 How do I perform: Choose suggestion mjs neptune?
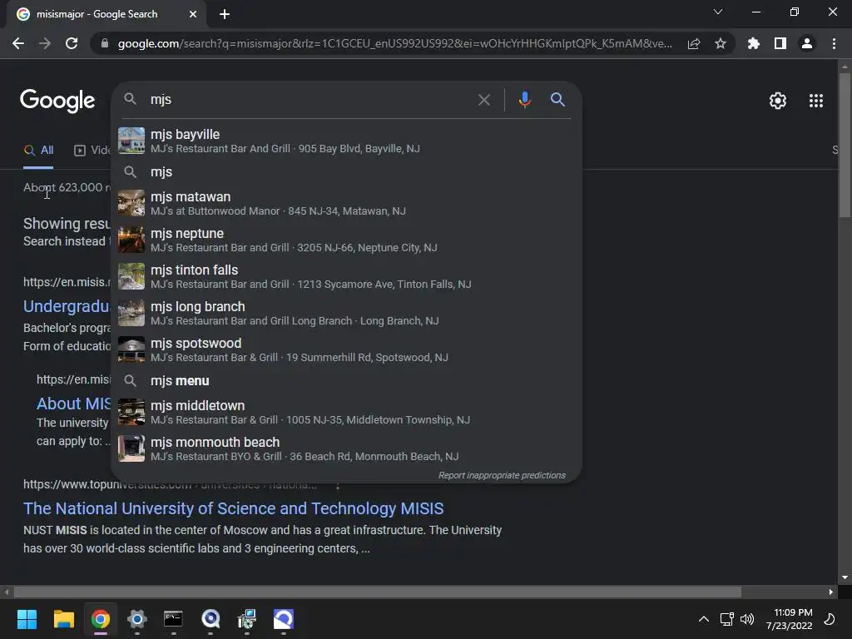coord(347,240)
